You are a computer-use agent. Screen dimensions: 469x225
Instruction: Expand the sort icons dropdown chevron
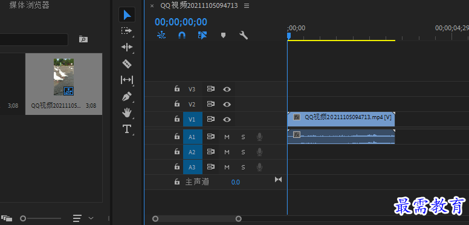[x=91, y=218]
